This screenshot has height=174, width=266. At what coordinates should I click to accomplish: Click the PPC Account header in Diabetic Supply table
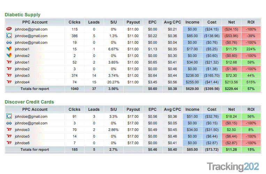click(x=35, y=22)
